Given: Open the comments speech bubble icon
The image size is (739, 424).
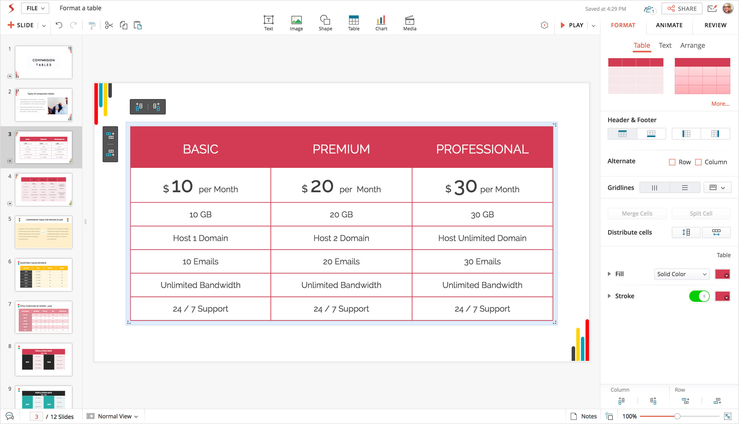Looking at the screenshot, I should (x=9, y=416).
